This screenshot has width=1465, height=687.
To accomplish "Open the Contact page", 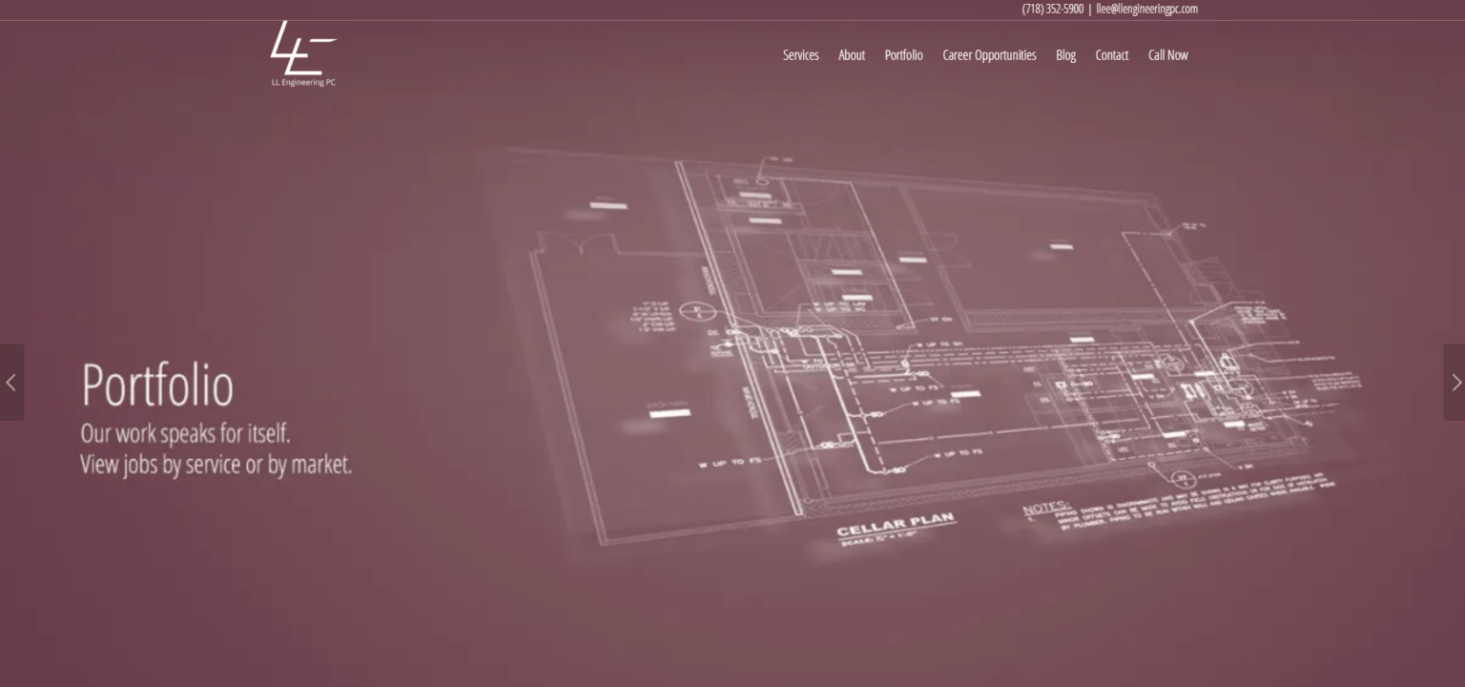I will point(1112,55).
